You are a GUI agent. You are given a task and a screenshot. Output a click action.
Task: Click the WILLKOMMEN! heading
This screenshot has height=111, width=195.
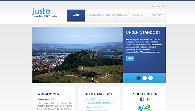pyautogui.click(x=49, y=94)
